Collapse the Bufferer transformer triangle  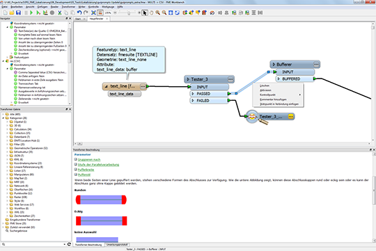(274, 65)
